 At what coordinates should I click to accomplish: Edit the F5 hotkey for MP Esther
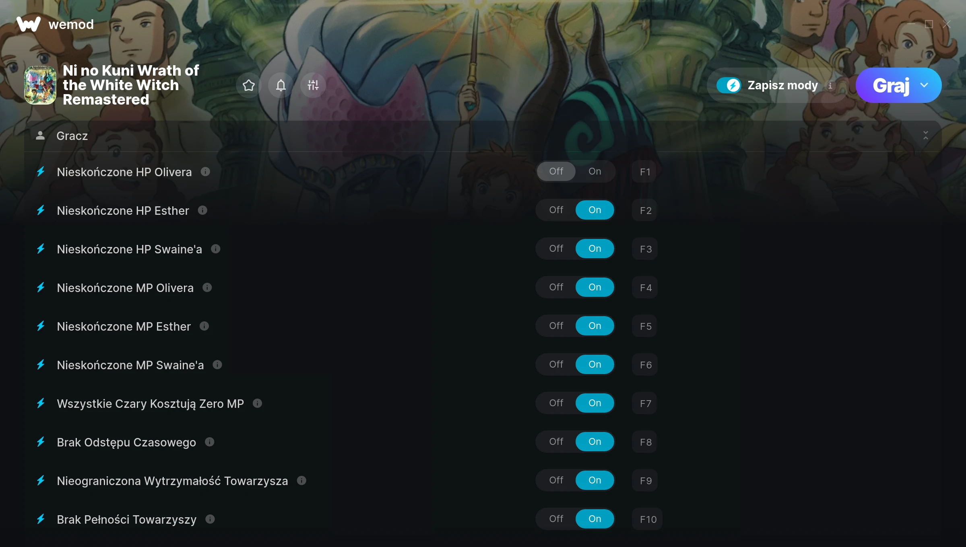[x=645, y=326]
